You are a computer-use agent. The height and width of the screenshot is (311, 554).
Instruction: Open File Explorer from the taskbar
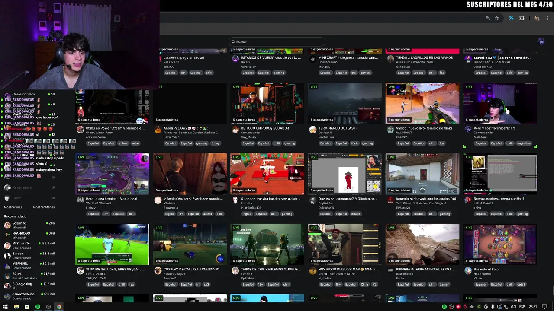coord(16,307)
